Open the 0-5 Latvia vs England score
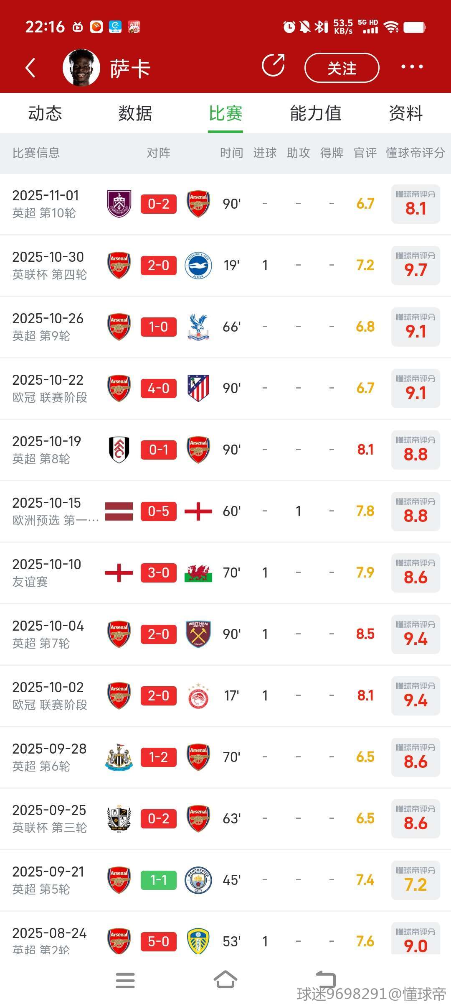Image resolution: width=451 pixels, height=1007 pixels. click(159, 511)
